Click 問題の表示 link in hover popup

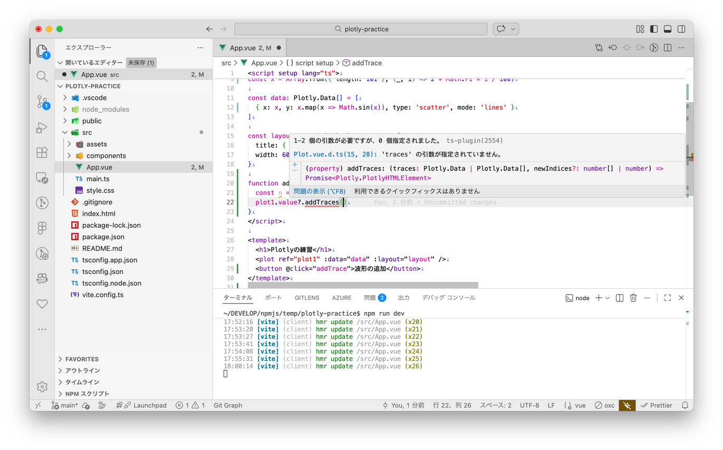pyautogui.click(x=320, y=191)
